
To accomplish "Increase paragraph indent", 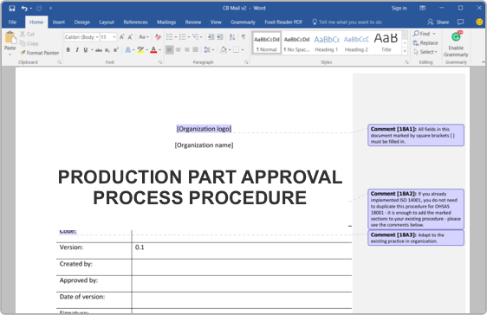I will pos(219,37).
